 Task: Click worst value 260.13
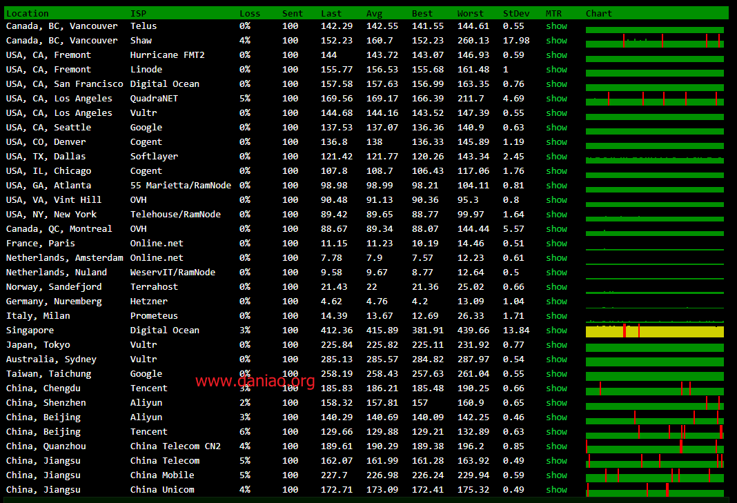coord(473,41)
